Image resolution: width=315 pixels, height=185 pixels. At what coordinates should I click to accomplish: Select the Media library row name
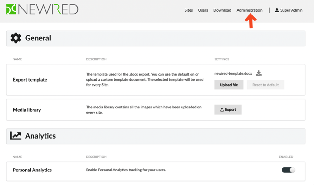pyautogui.click(x=27, y=110)
